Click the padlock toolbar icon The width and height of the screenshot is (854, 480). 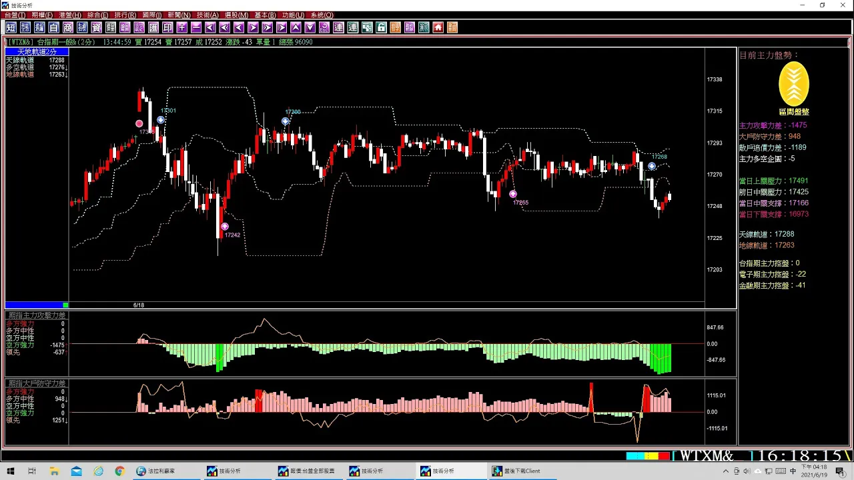coord(380,27)
